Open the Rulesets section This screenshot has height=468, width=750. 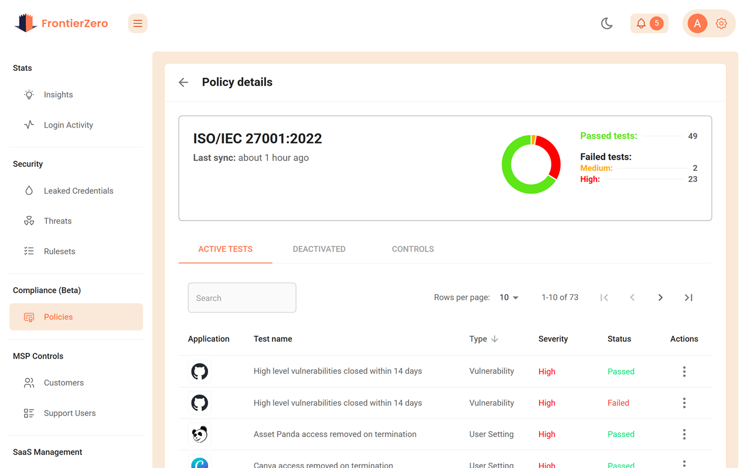click(x=59, y=251)
